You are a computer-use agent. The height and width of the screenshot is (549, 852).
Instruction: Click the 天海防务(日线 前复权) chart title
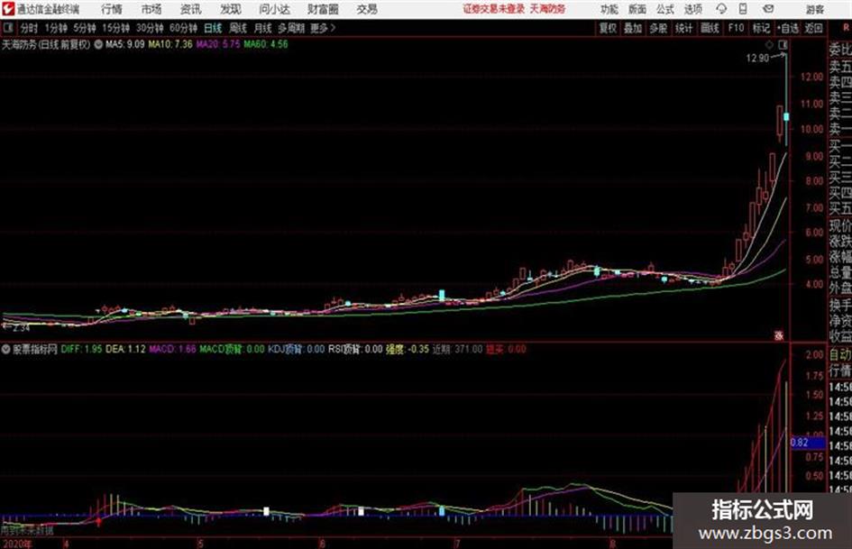[x=46, y=44]
